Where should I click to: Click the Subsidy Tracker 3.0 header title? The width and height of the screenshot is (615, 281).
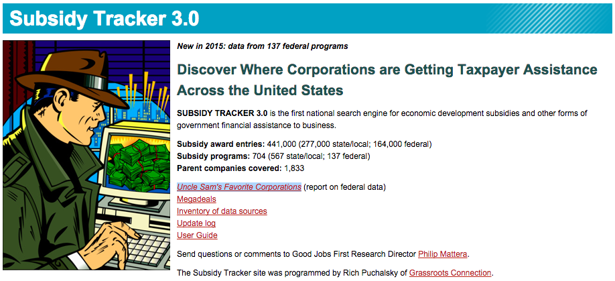point(105,18)
